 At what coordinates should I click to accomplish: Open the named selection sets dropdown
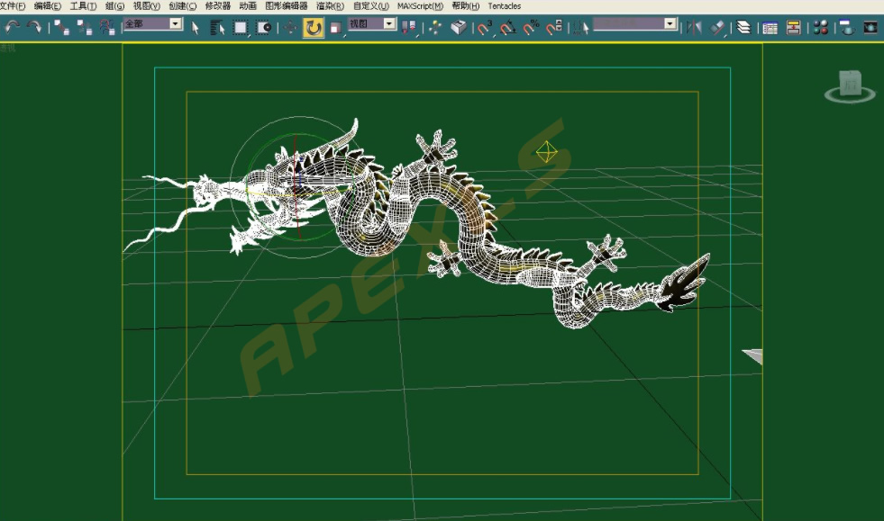(x=670, y=23)
